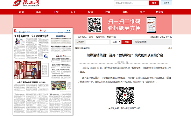Focus the top site search input
191x116 pixels.
pos(131,3)
